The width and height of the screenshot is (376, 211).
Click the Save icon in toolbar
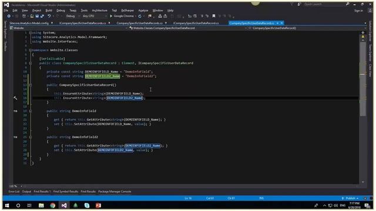coord(37,16)
